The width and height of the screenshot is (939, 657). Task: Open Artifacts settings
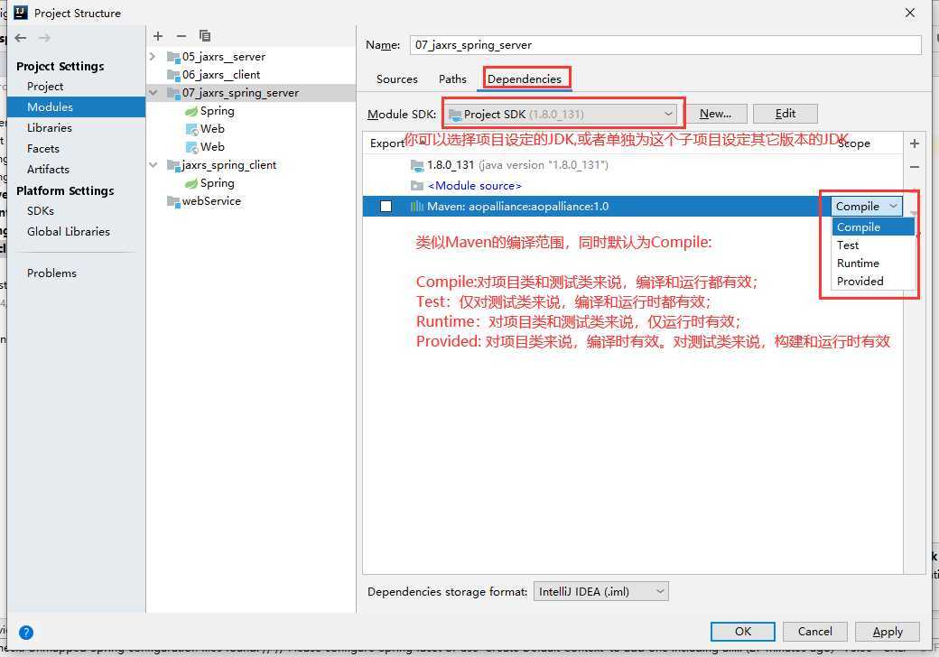pos(48,170)
